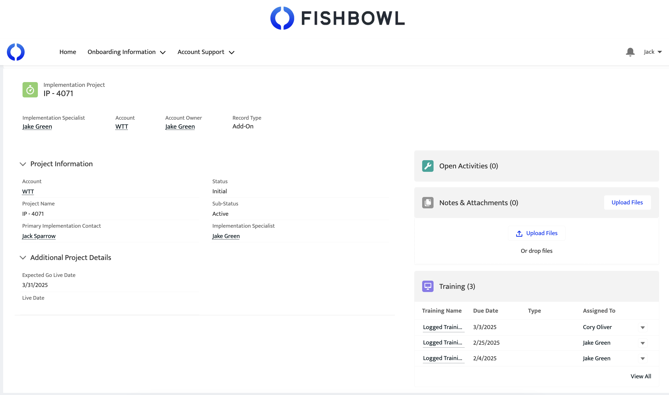Click the Upload Files button
The height and width of the screenshot is (395, 669).
tap(627, 202)
